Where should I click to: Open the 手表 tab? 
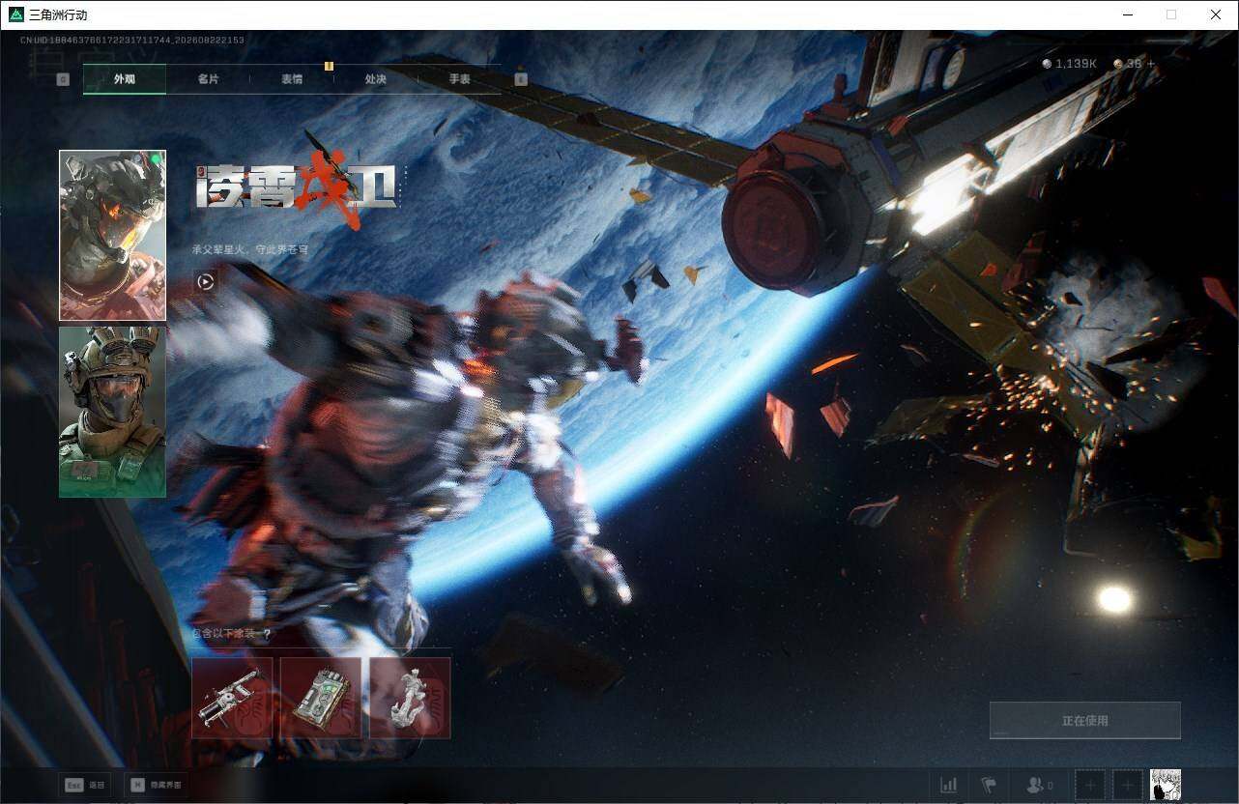pyautogui.click(x=460, y=79)
